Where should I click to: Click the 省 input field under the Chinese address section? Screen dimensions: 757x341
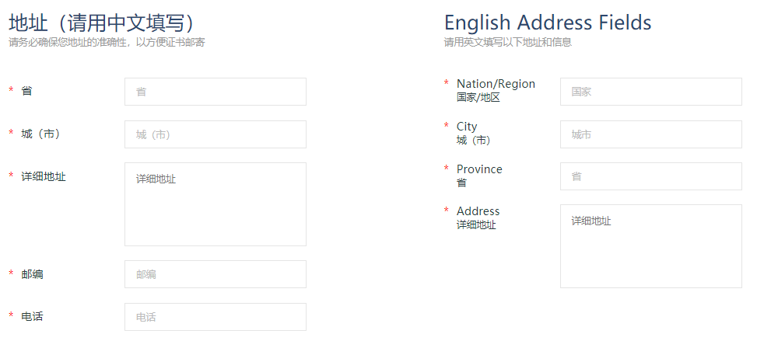coord(215,92)
